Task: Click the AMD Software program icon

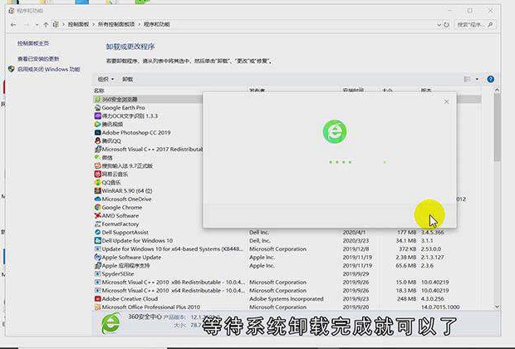Action: click(x=97, y=215)
